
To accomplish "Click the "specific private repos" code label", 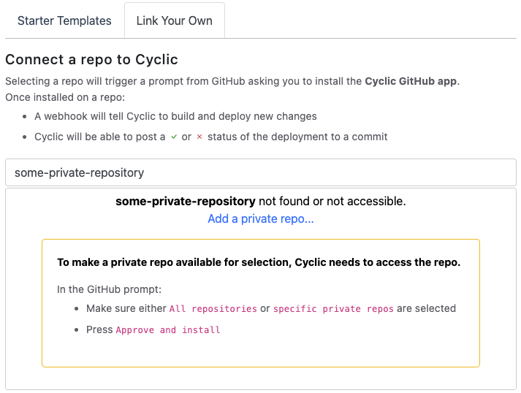I will coord(333,309).
